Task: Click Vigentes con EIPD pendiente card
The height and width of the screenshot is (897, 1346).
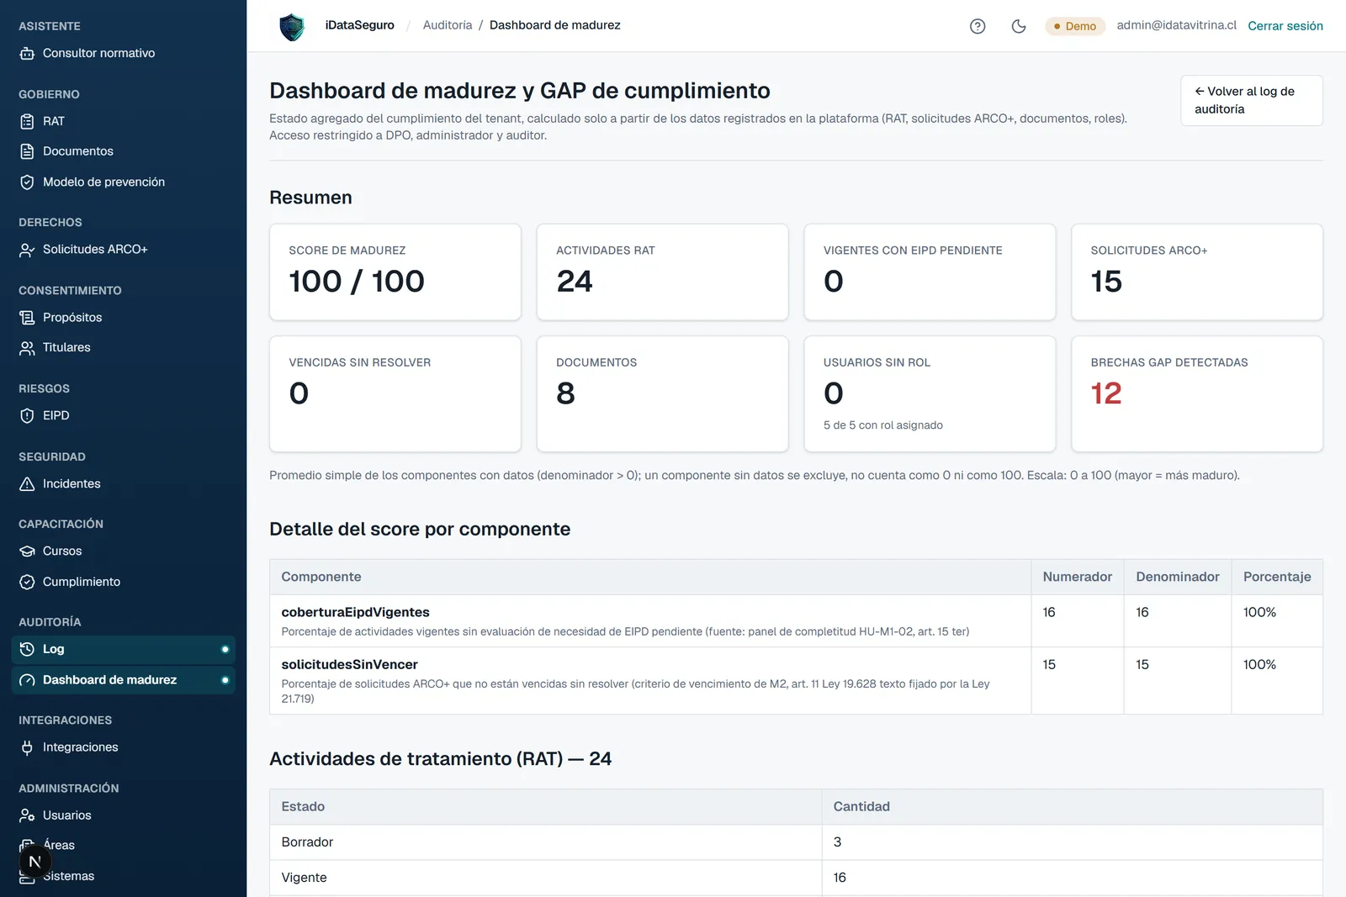Action: tap(930, 272)
